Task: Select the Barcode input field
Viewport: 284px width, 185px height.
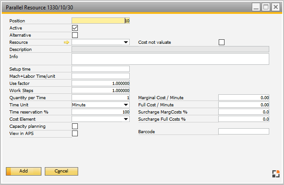Action: pos(244,131)
